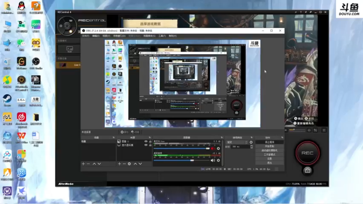Toggle RECentral fullscreen preview icon
This screenshot has width=363, height=204.
click(x=324, y=130)
